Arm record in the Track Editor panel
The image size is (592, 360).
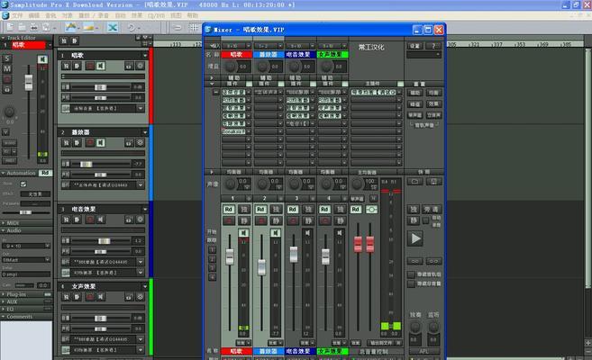click(7, 79)
